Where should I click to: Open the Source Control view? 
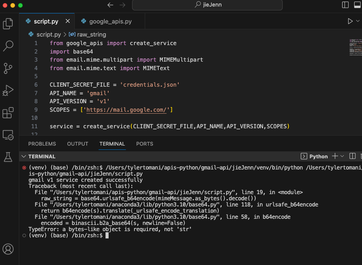pos(8,68)
